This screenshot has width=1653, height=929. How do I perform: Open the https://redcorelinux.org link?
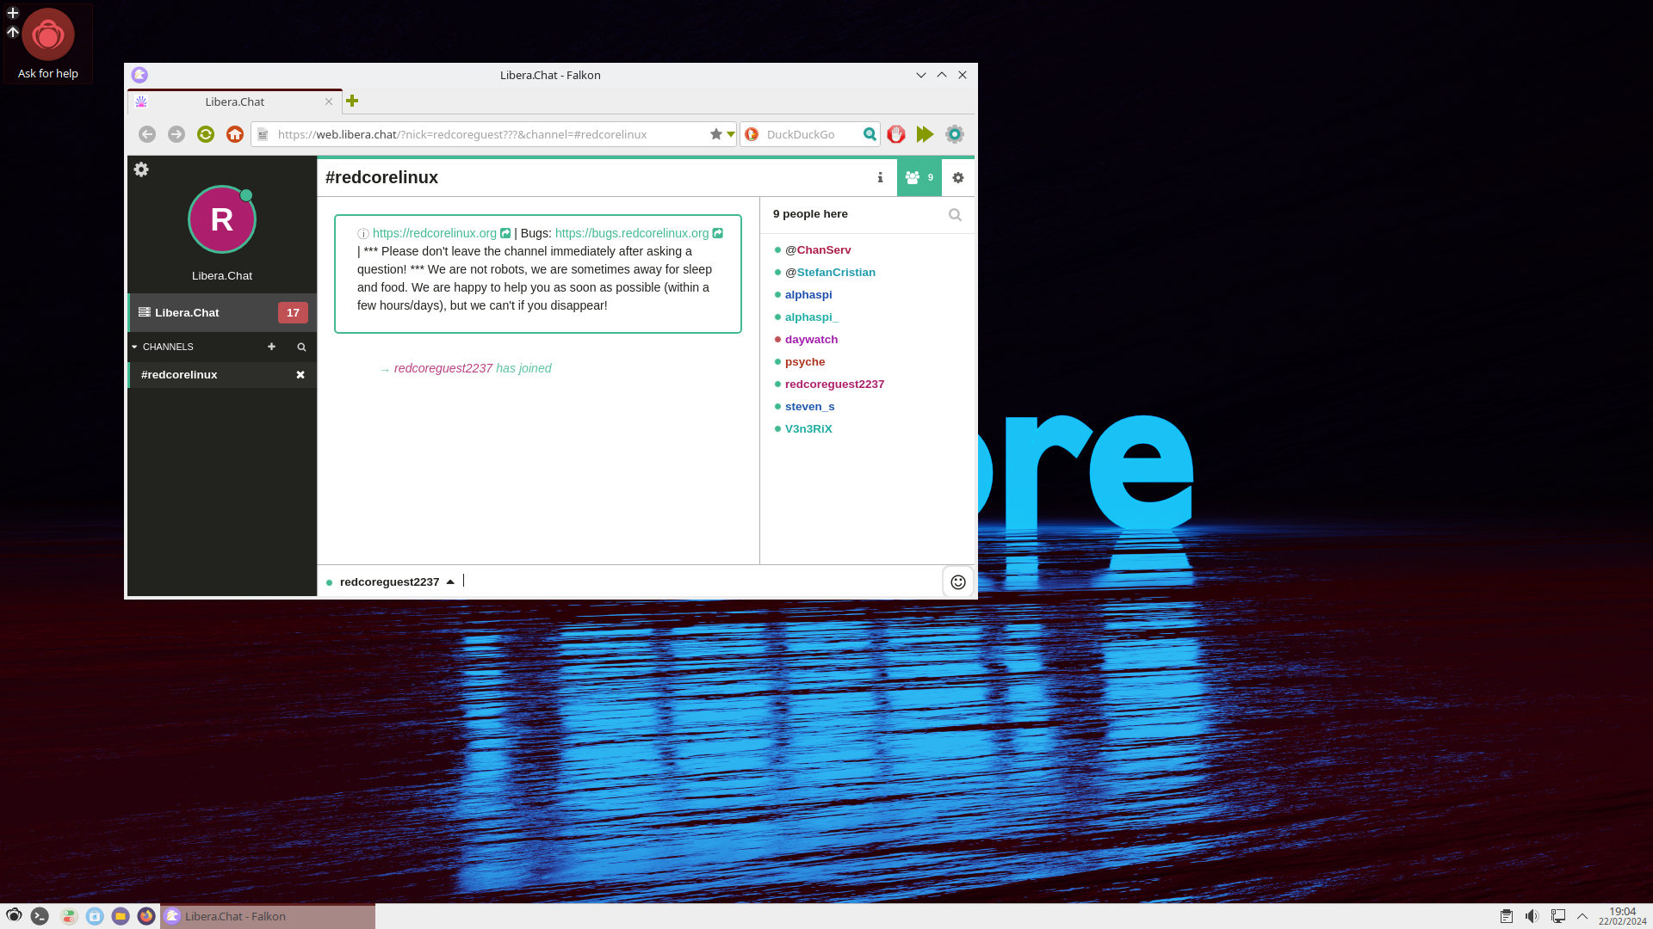[x=435, y=233]
